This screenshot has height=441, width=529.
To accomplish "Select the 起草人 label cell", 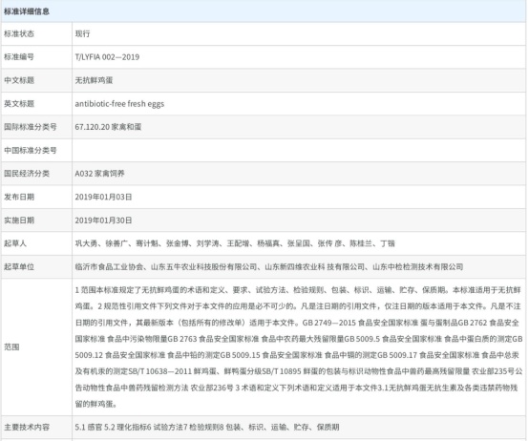I will click(36, 243).
